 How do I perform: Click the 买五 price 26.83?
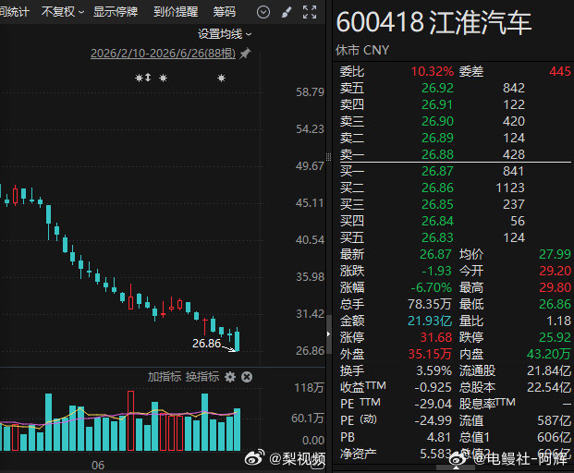(x=437, y=237)
